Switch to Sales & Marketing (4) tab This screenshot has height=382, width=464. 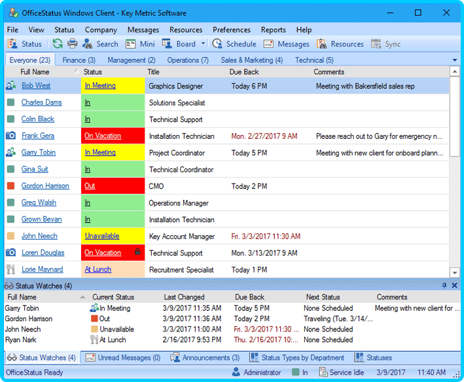point(252,60)
